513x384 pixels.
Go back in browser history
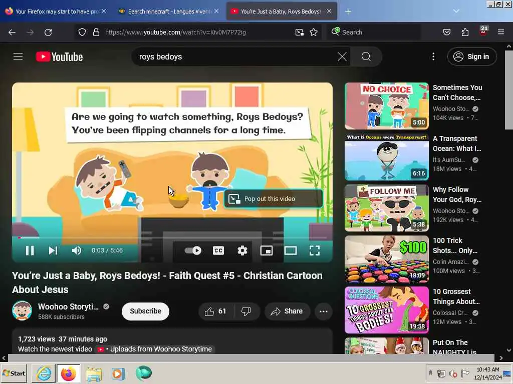12,32
